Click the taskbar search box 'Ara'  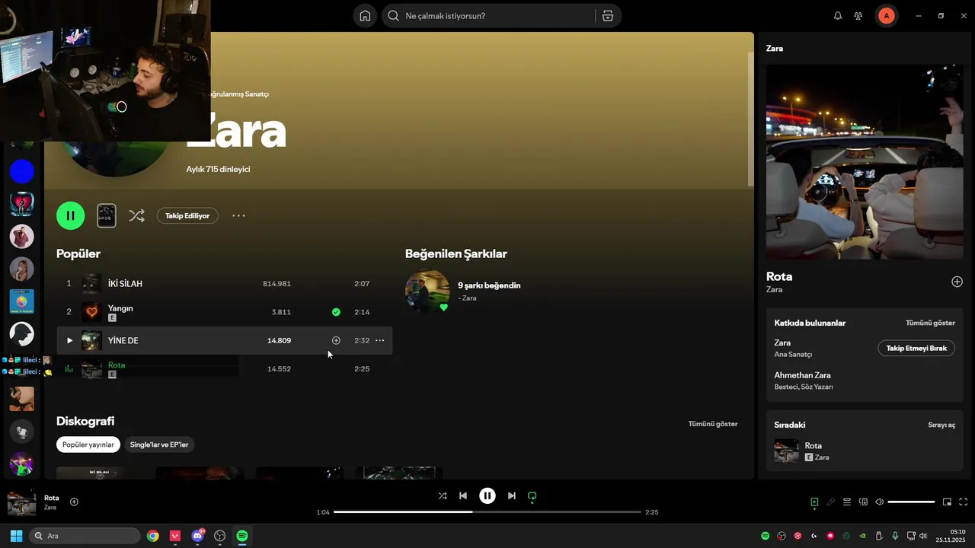tap(85, 536)
